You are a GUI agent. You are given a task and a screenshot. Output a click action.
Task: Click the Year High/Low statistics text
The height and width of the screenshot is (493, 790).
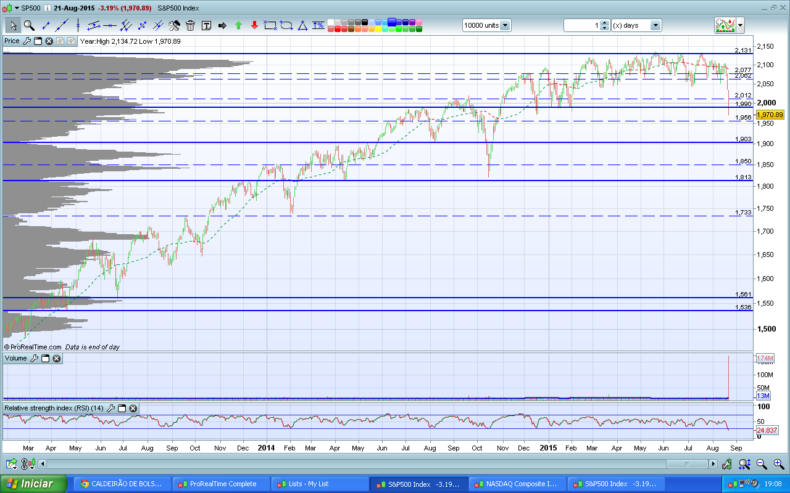[130, 41]
